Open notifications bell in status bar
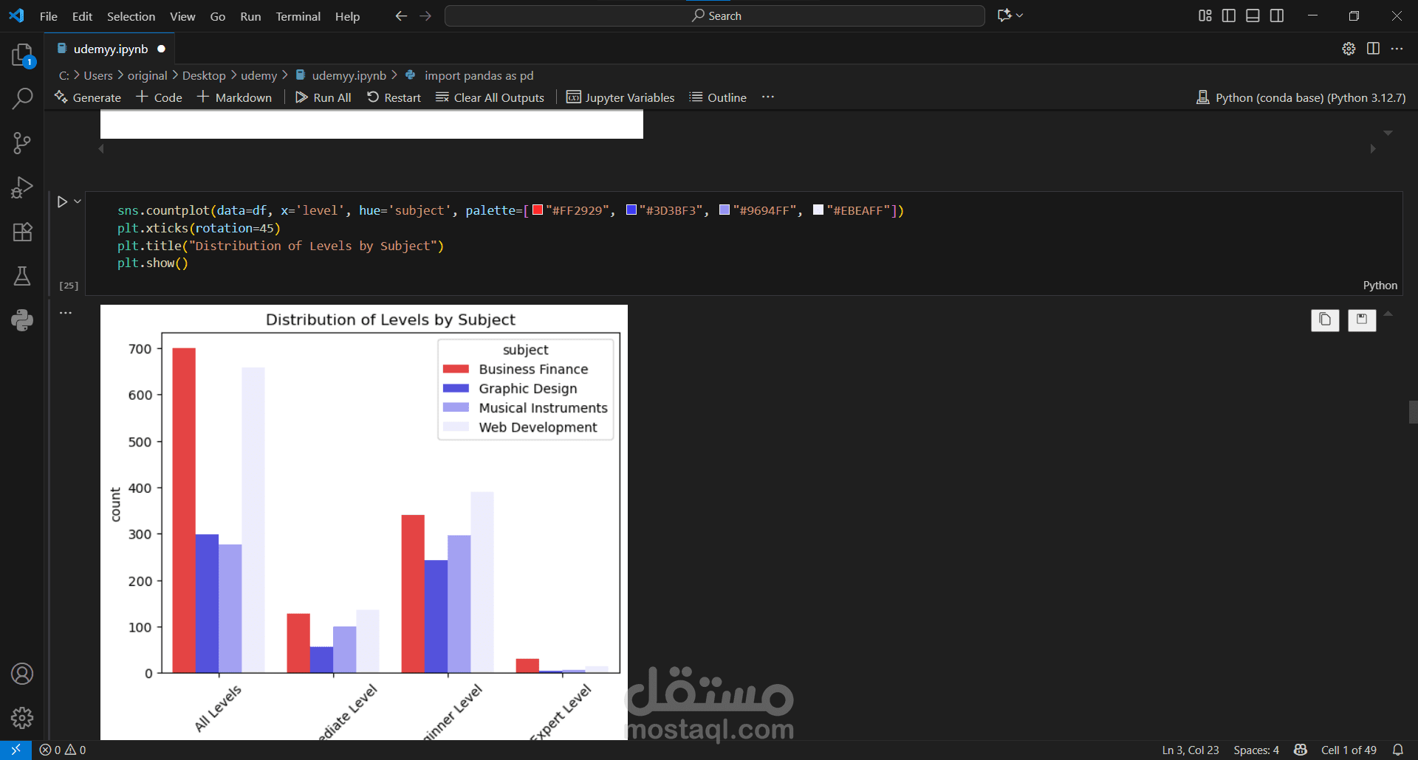Image resolution: width=1418 pixels, height=760 pixels. coord(1397,750)
